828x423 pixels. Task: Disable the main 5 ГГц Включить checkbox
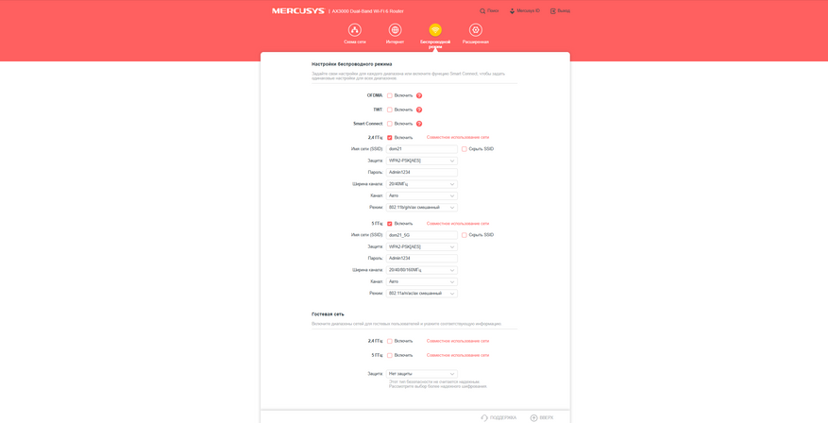[x=390, y=224]
